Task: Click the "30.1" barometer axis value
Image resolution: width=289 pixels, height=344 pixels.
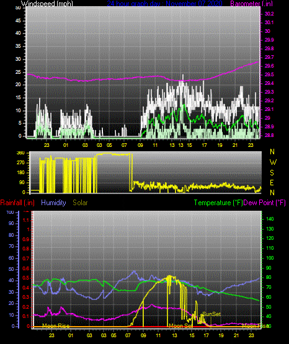Action: tap(269, 22)
